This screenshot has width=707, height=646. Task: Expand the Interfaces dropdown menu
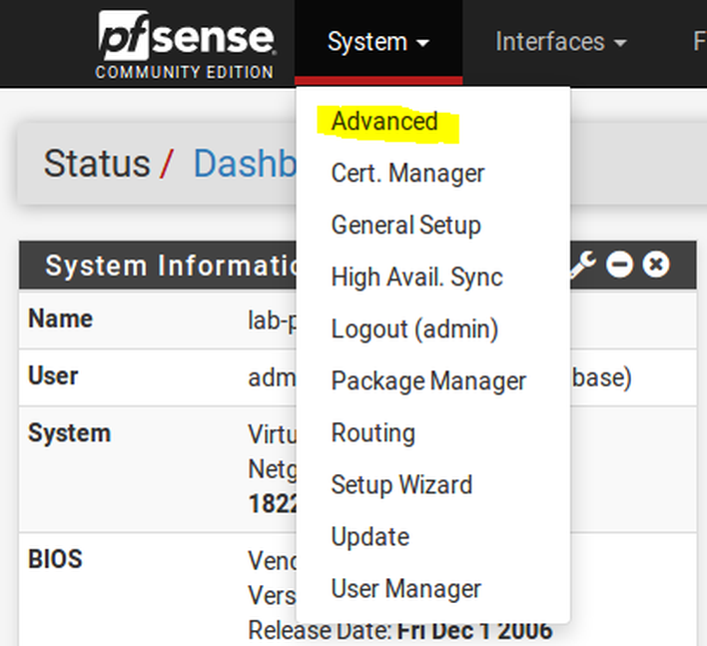(561, 42)
